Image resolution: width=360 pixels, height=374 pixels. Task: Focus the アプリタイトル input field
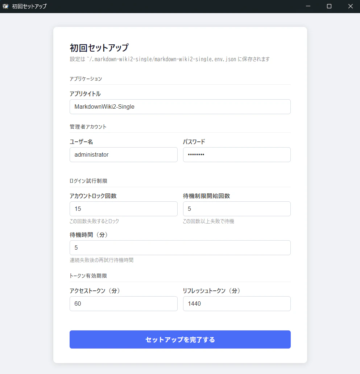[x=180, y=106]
